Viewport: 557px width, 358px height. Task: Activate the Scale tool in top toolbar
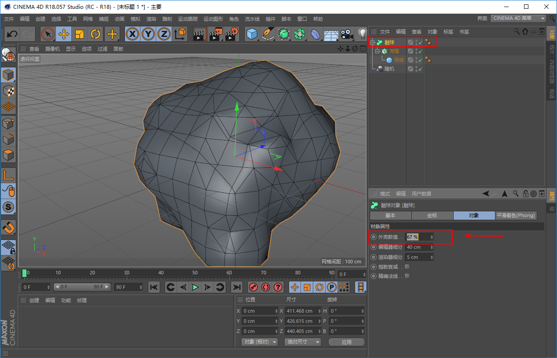point(80,34)
